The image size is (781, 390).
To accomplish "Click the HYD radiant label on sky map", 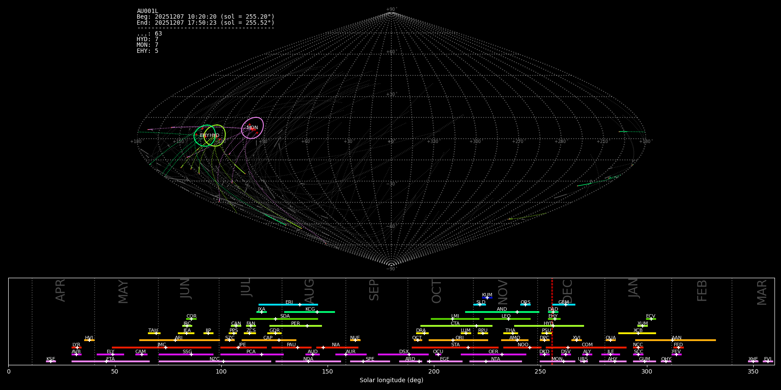I will point(215,136).
